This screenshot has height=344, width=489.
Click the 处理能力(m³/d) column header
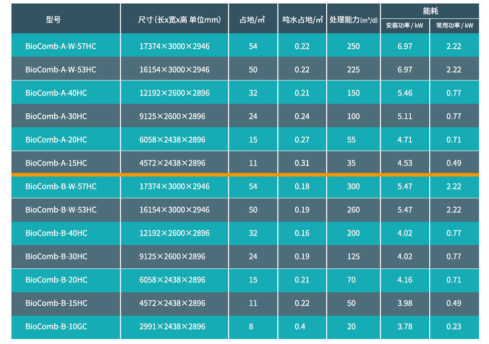[x=354, y=20]
